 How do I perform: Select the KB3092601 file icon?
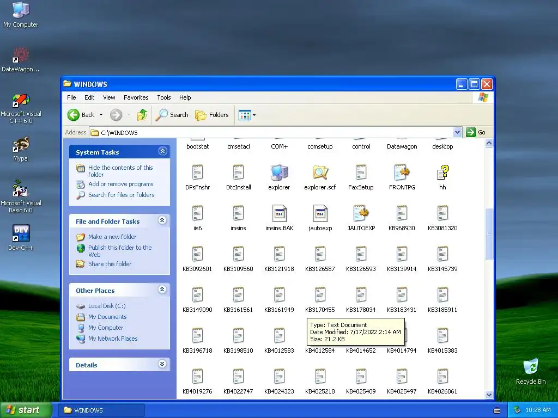pyautogui.click(x=197, y=254)
